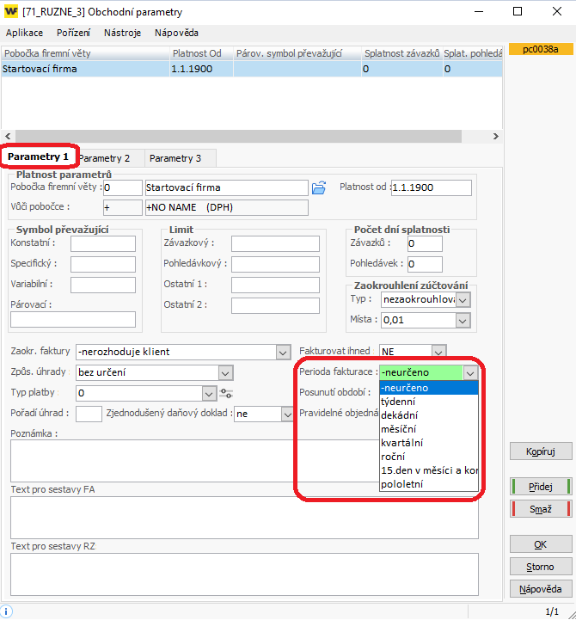
Task: Cancel with the Storno button
Action: pos(541,567)
